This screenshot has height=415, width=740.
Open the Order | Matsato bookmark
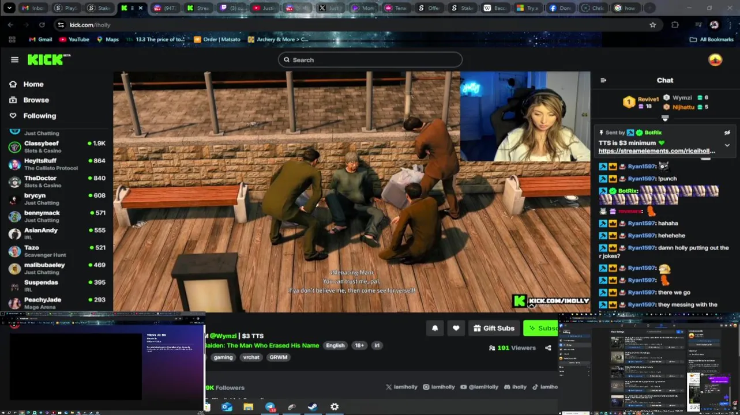[x=217, y=39]
